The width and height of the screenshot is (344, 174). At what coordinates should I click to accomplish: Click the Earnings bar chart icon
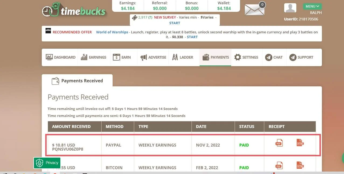(84, 57)
